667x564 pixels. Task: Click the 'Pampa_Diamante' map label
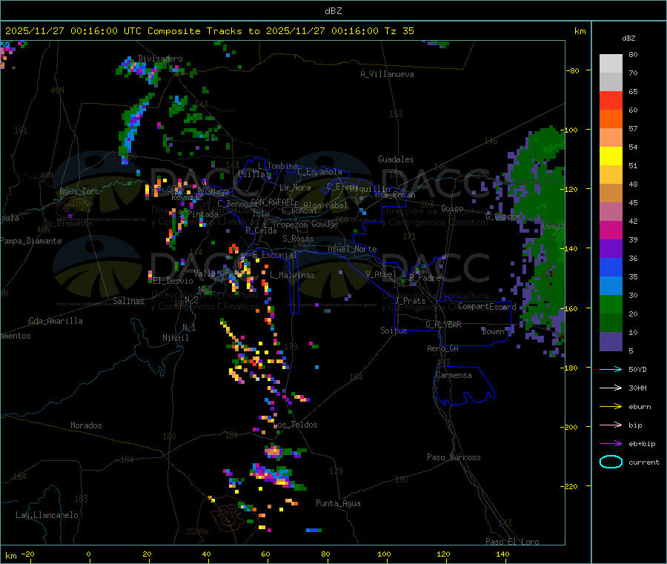click(31, 241)
